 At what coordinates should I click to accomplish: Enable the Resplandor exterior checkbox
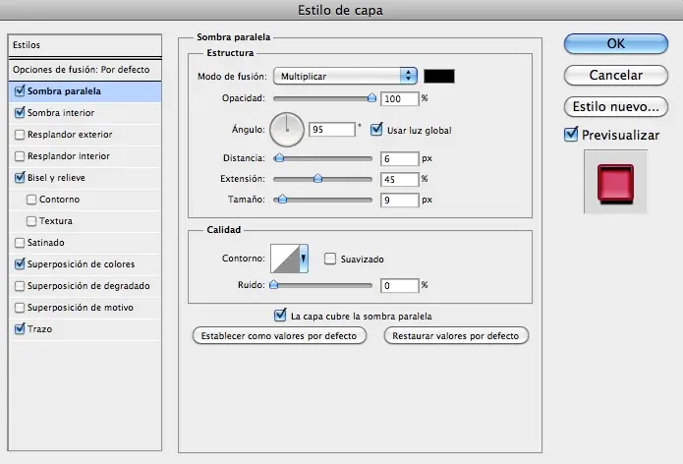[x=20, y=135]
